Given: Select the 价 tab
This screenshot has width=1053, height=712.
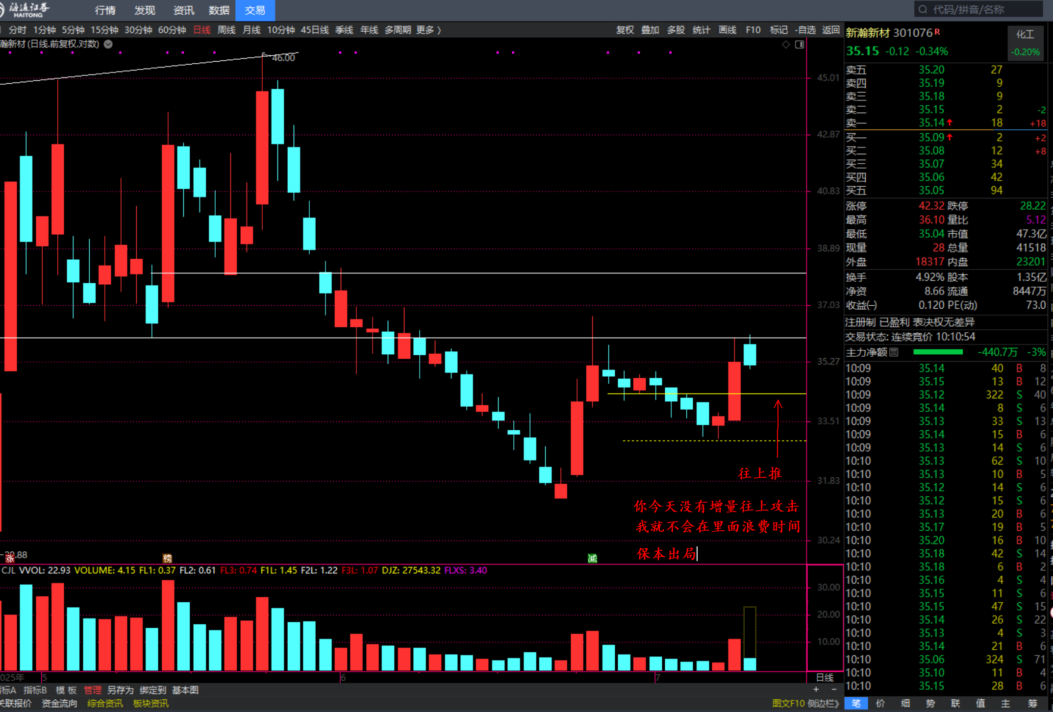Looking at the screenshot, I should (880, 703).
